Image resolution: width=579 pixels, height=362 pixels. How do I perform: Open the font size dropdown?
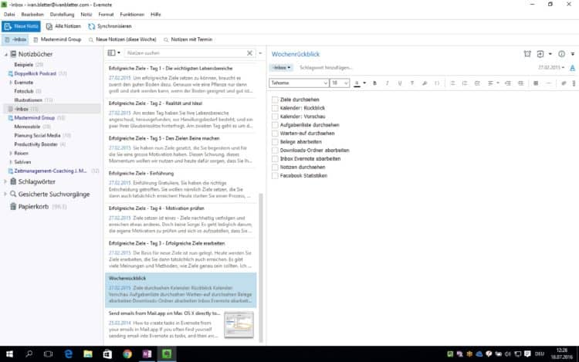340,83
